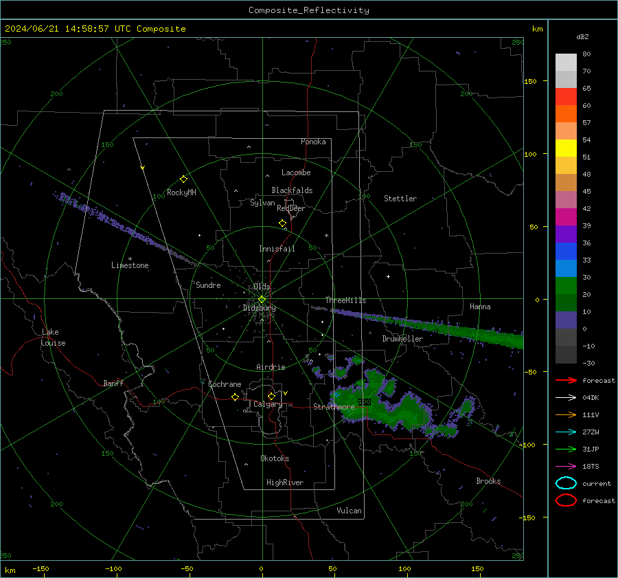Click the white 04DK arrow legend icon
The height and width of the screenshot is (578, 618).
[x=566, y=397]
